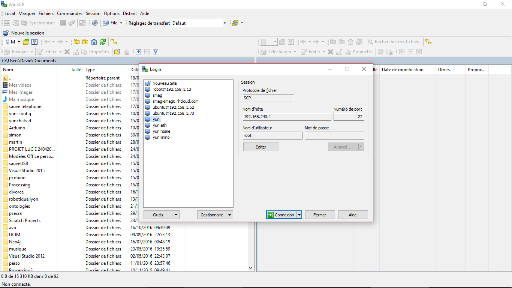Click the Arduino folder icon
This screenshot has width=512, height=288.
5,128
